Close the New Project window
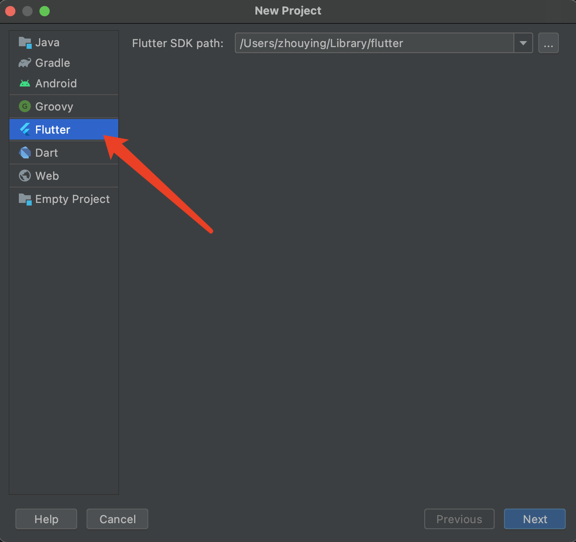 coord(10,11)
